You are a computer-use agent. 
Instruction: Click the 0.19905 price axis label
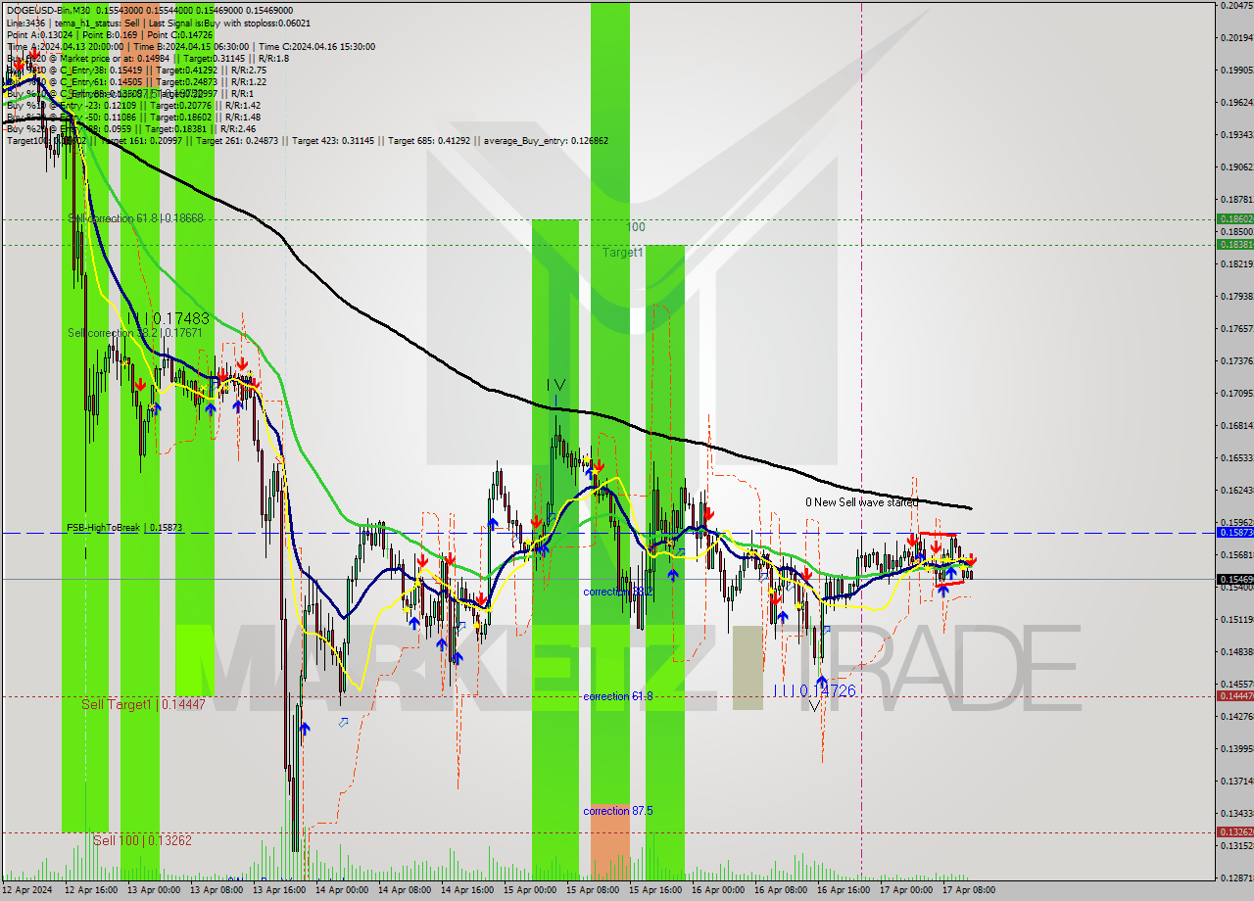1236,71
